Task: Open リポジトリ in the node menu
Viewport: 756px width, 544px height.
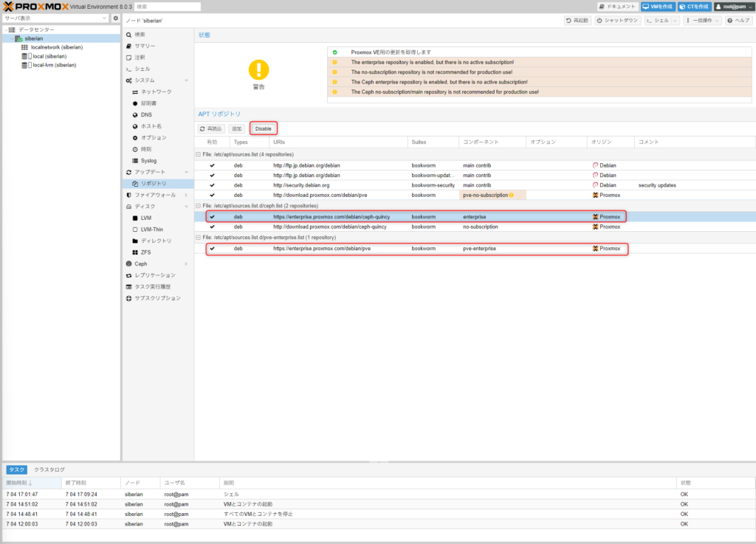Action: (158, 184)
